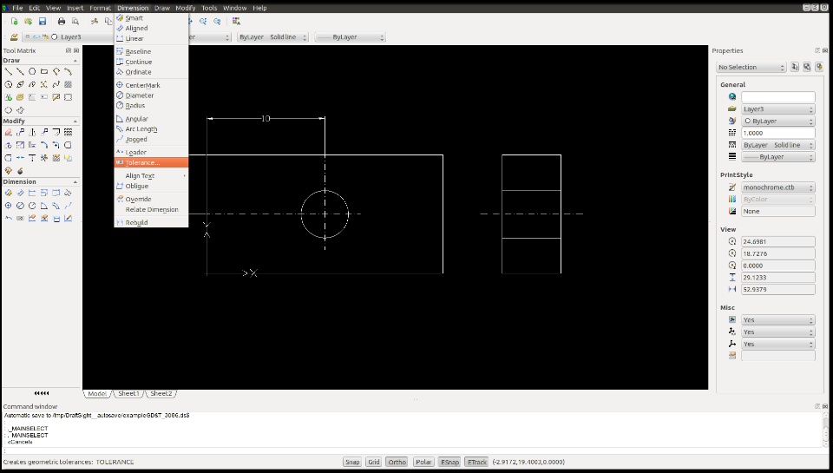This screenshot has height=473, width=833.
Task: Open the ByLayer Solid line dropdown in top toolbar
Action: [273, 37]
